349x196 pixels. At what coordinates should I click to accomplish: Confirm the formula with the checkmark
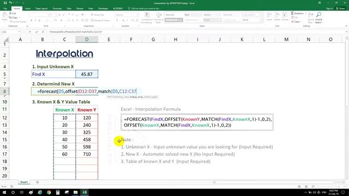coord(37,32)
